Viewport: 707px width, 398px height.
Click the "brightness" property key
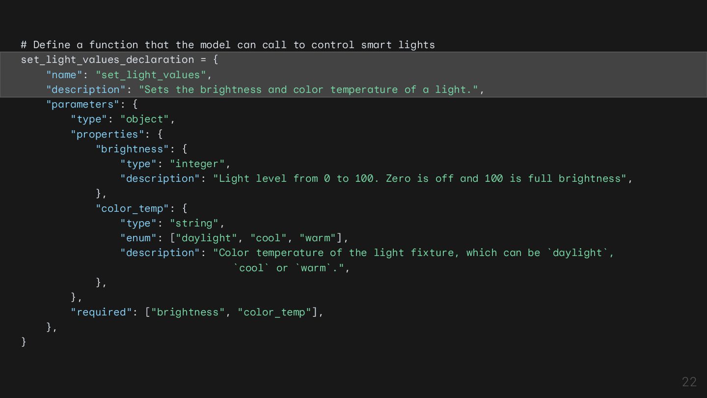(132, 149)
